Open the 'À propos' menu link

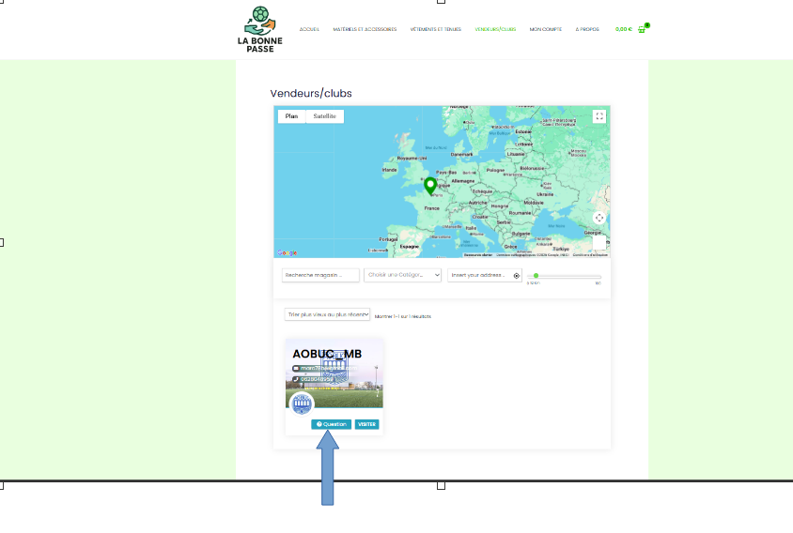tap(588, 29)
